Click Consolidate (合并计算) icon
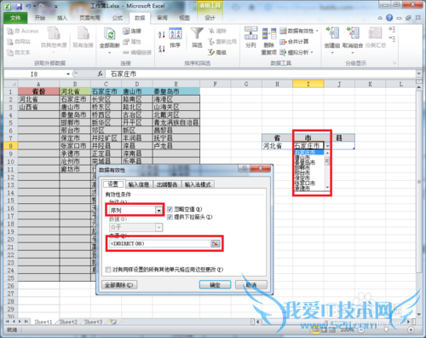 point(283,42)
